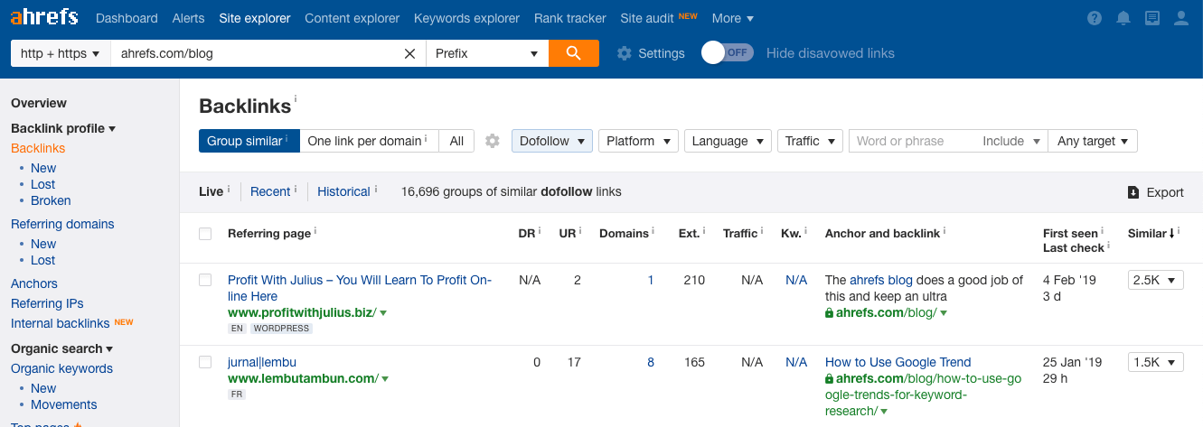Viewport: 1203px width, 427px height.
Task: Open the Language filter dropdown
Action: (728, 141)
